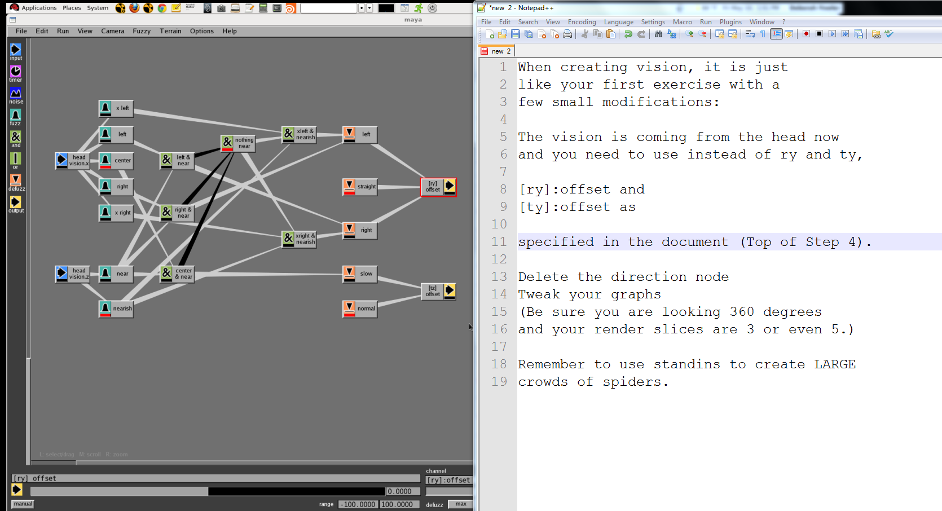Toggle show all characters paragraph icon

click(763, 34)
